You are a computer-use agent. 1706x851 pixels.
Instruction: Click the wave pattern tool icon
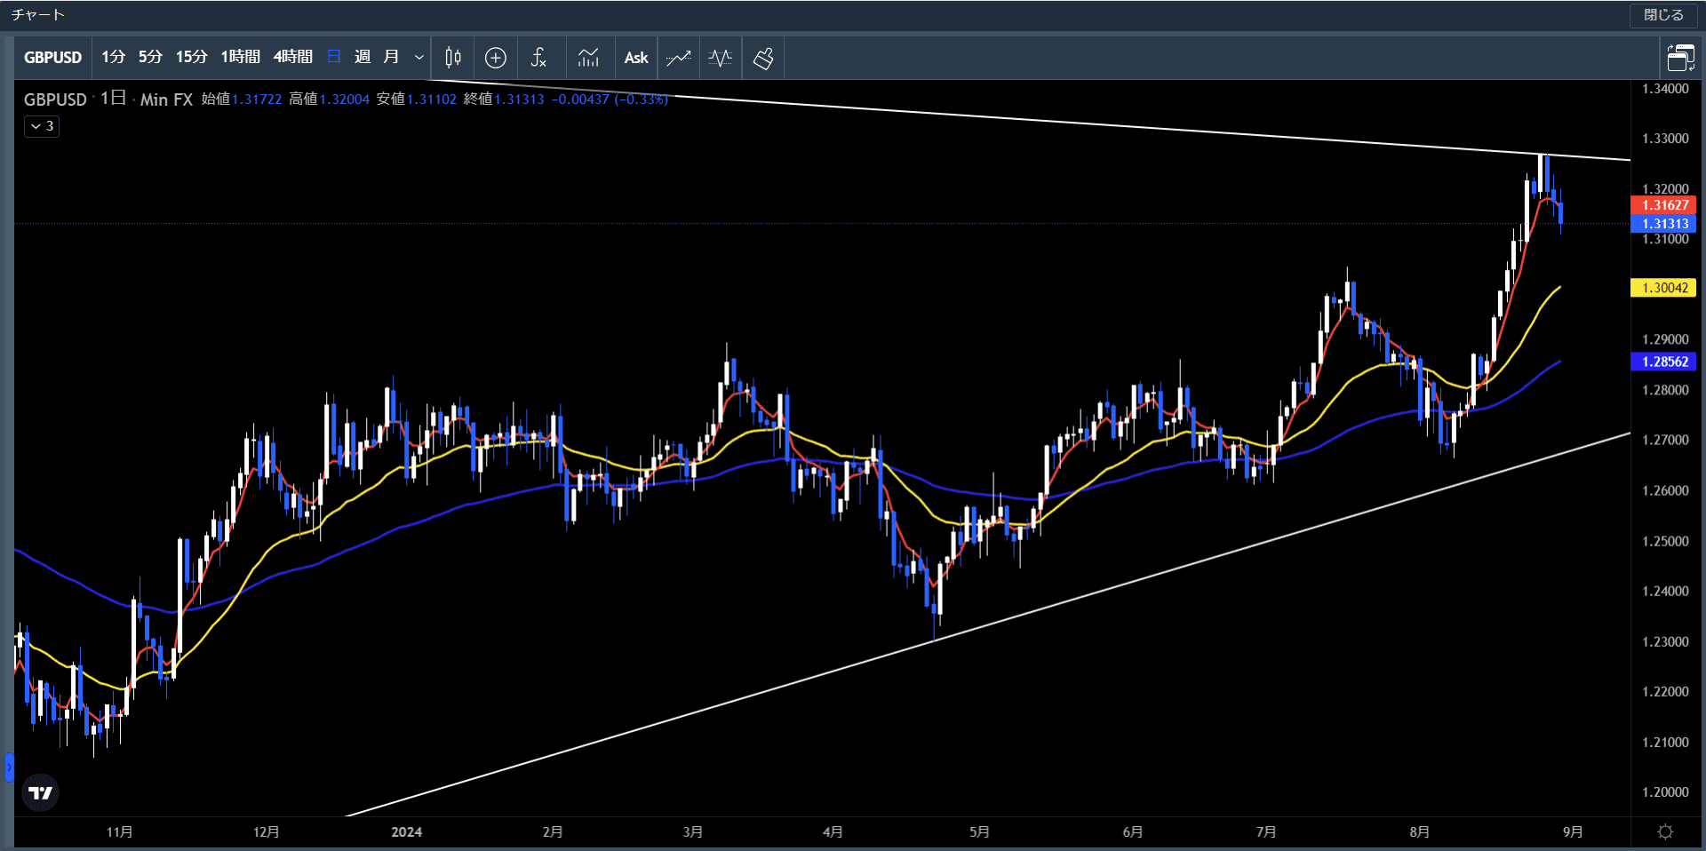coord(721,58)
